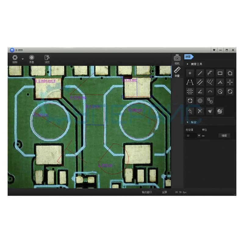The width and height of the screenshot is (244, 244).
Task: Select the Line measurement tool
Action: tap(200, 73)
